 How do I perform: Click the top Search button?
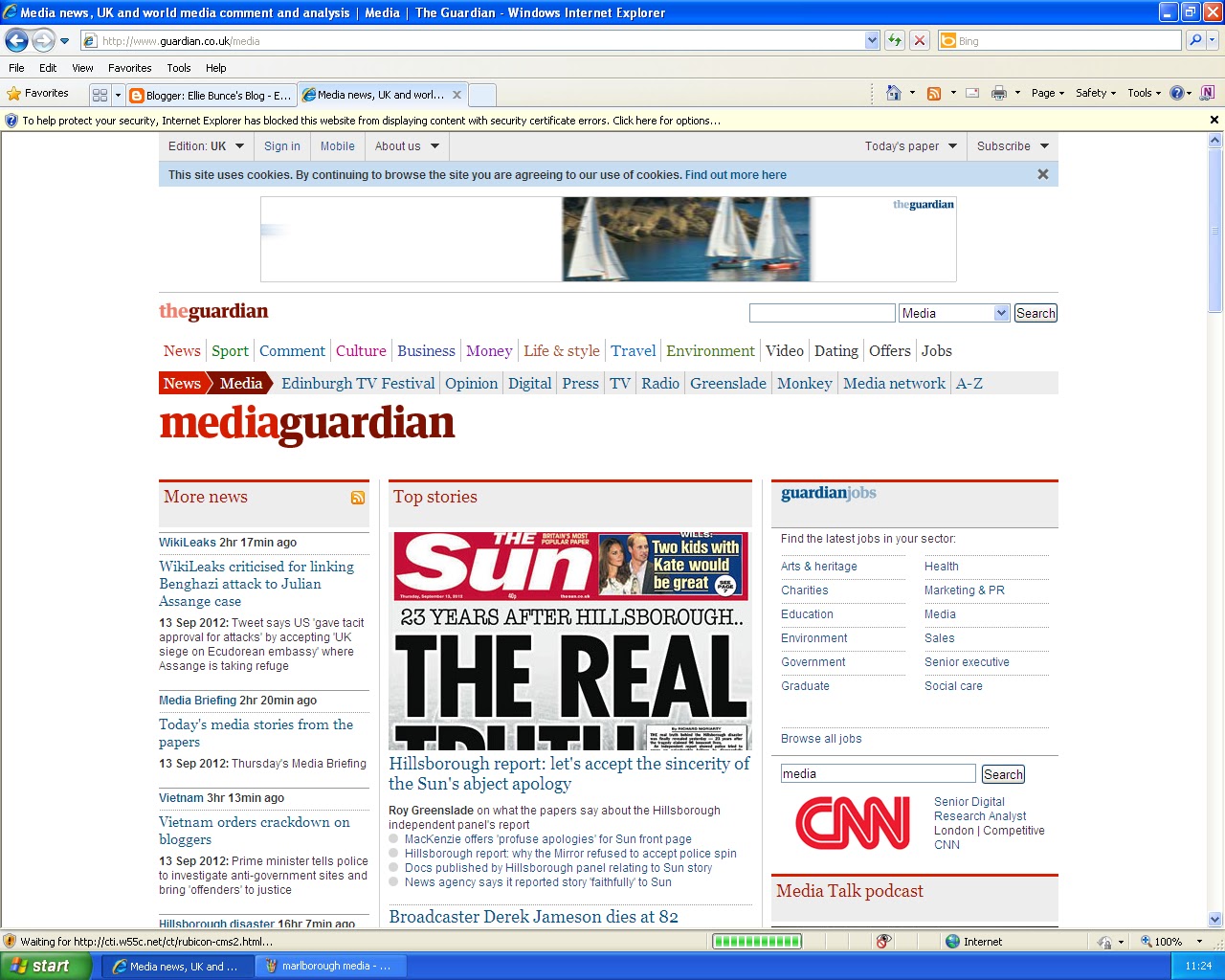[1036, 313]
